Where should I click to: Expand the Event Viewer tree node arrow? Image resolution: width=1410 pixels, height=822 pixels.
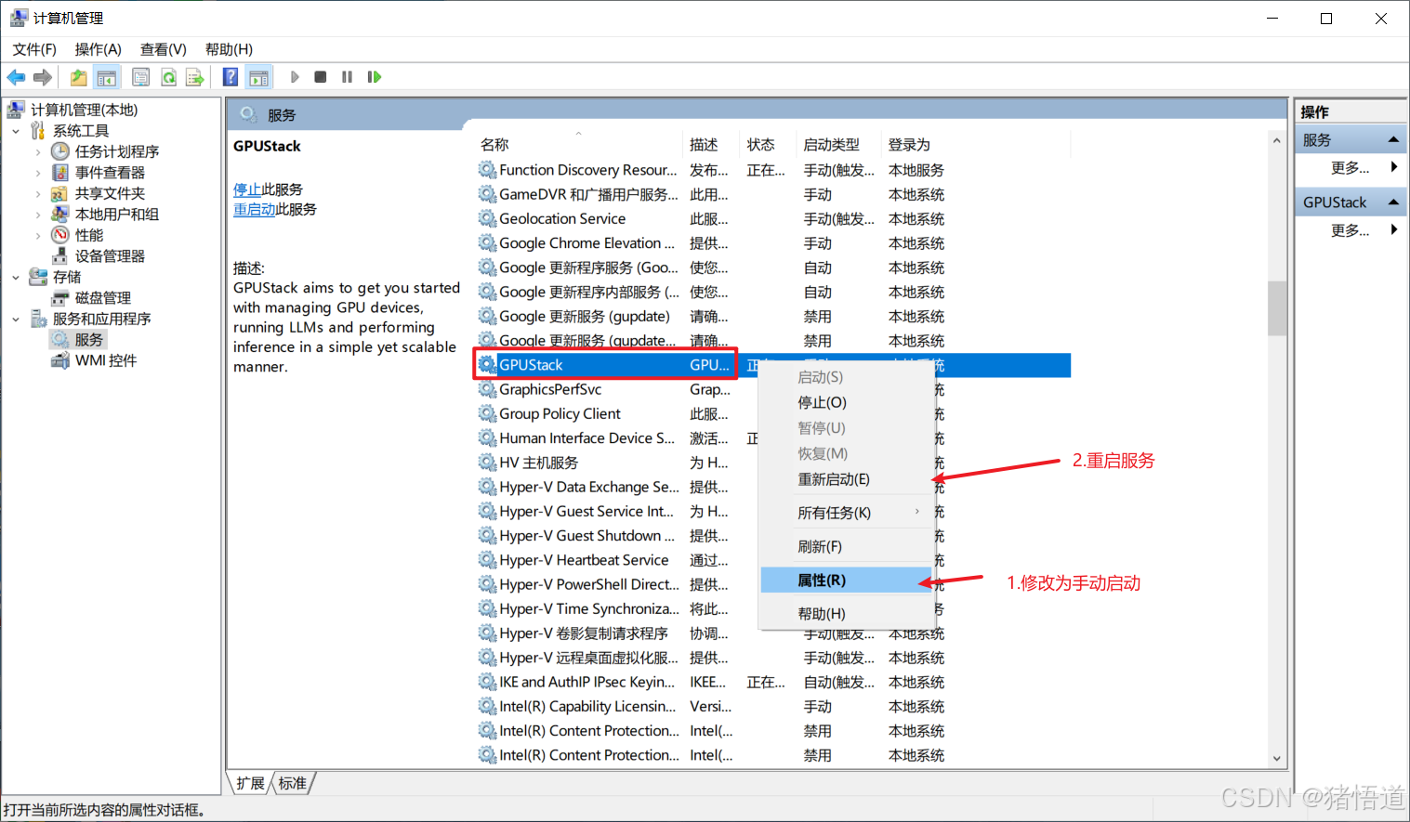tap(38, 173)
